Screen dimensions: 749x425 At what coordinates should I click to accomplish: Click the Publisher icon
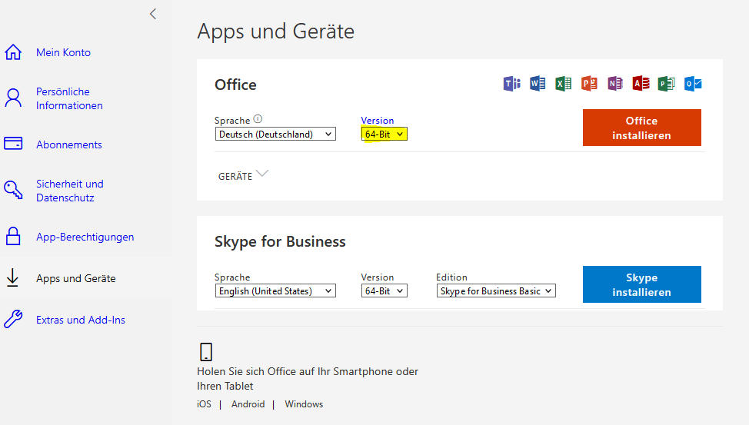(x=667, y=84)
